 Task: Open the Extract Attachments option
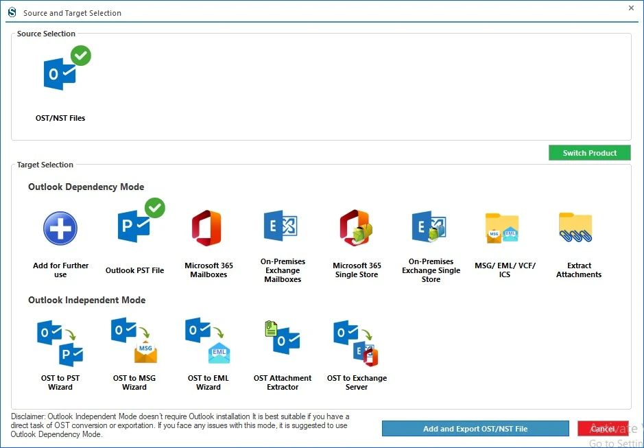(x=575, y=227)
